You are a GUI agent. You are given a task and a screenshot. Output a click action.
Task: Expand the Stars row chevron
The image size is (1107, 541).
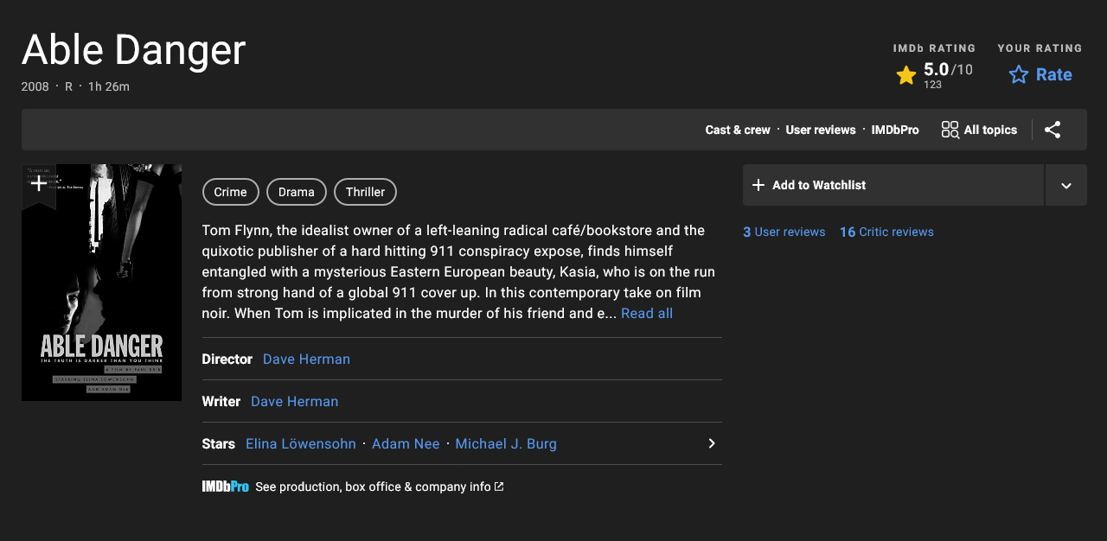pos(712,443)
